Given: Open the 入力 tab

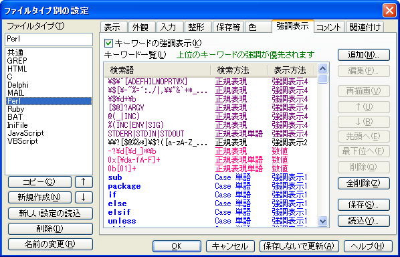Looking at the screenshot, I should (170, 27).
